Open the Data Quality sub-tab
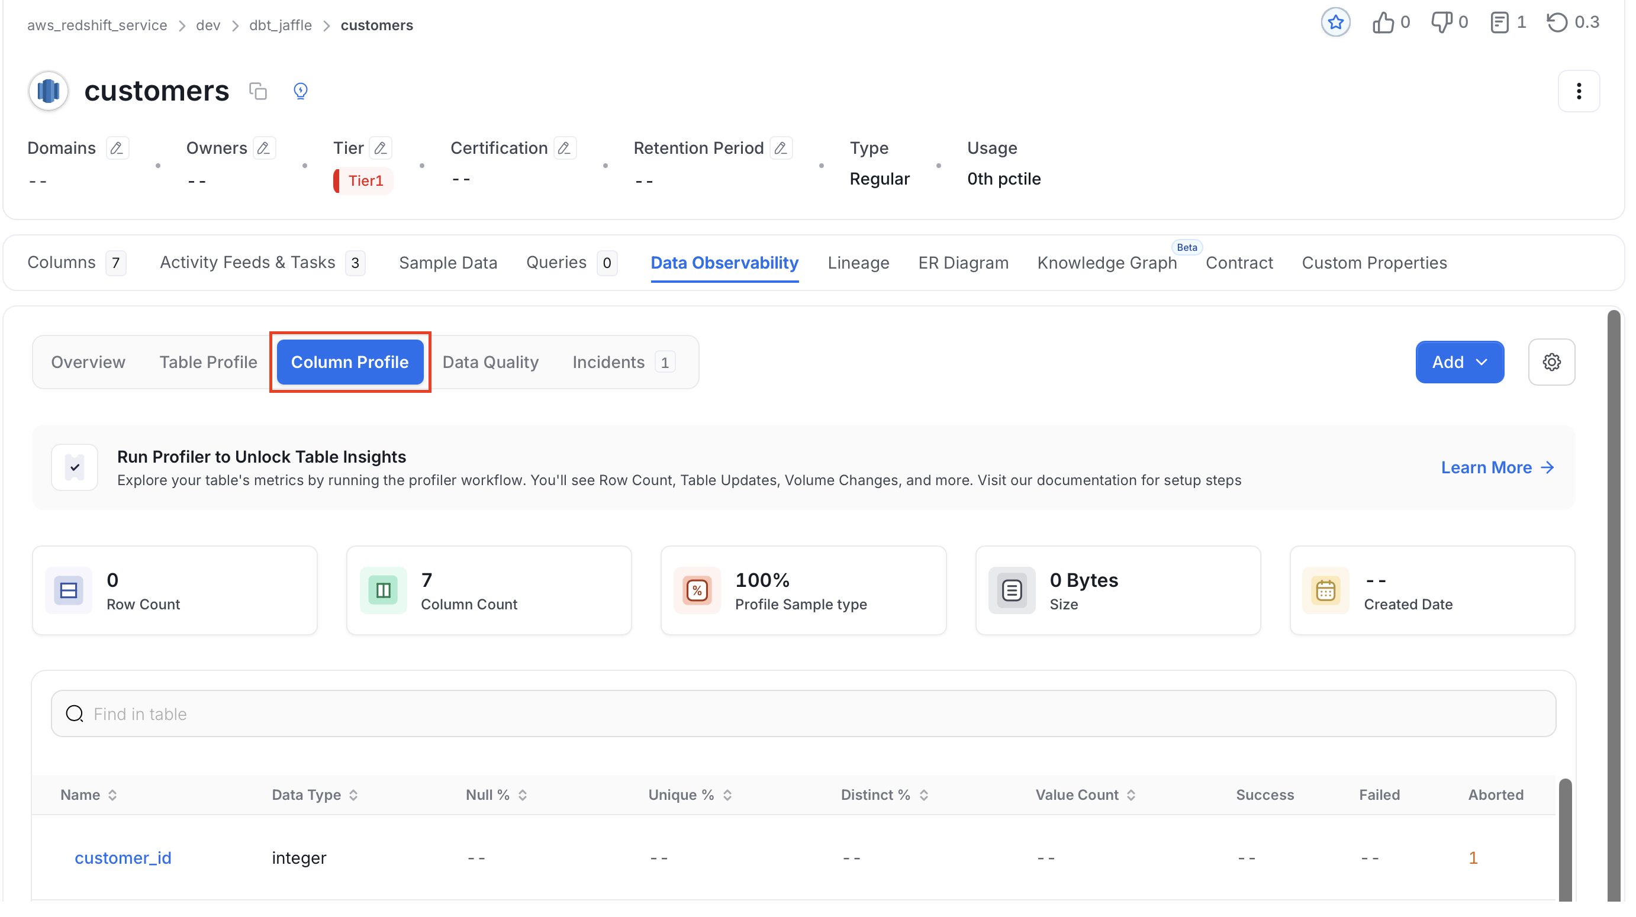Image resolution: width=1636 pixels, height=917 pixels. (x=490, y=361)
